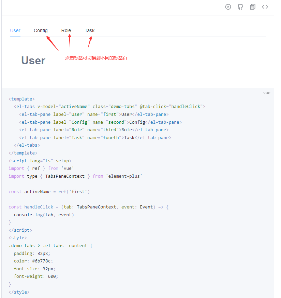Switch to the Config tab
This screenshot has width=281, height=298.
click(x=41, y=31)
